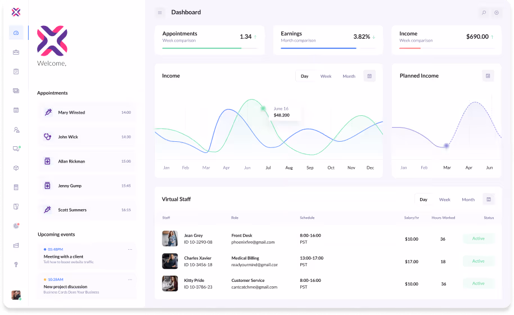Click the red Income progress bar
Viewport: 514px width, 315px height.
(410, 48)
